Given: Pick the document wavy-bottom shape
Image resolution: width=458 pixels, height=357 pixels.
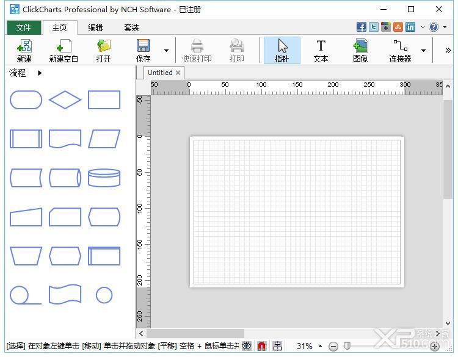Looking at the screenshot, I should (65, 139).
